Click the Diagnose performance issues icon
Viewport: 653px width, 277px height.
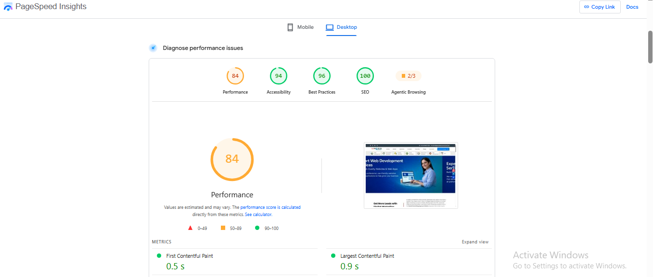[153, 48]
